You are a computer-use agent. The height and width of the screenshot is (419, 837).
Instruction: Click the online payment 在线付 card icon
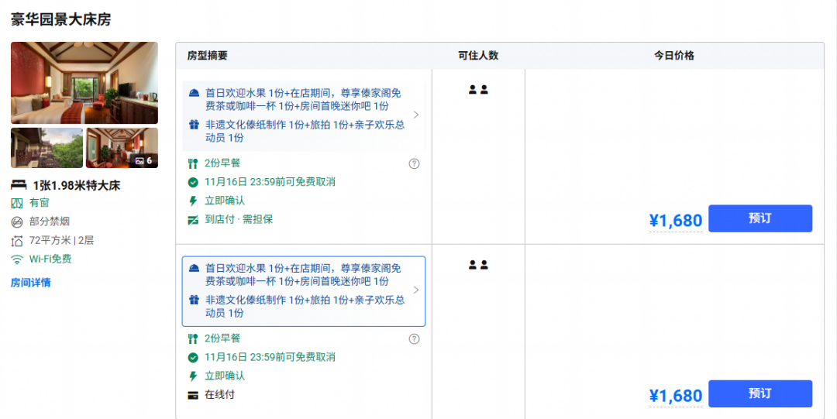click(193, 396)
